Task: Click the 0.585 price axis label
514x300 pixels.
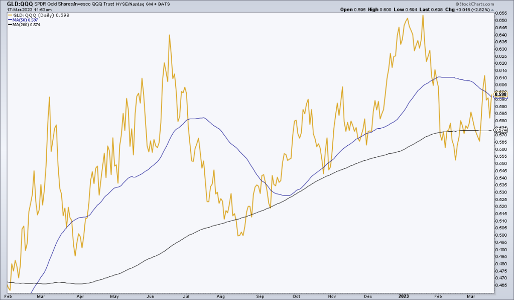Action: click(502, 114)
